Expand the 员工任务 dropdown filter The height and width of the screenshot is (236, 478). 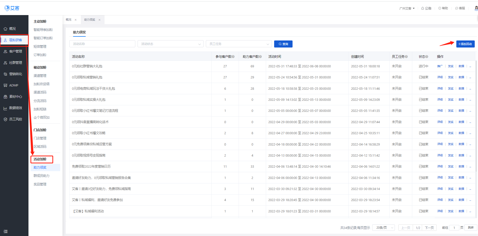239,44
